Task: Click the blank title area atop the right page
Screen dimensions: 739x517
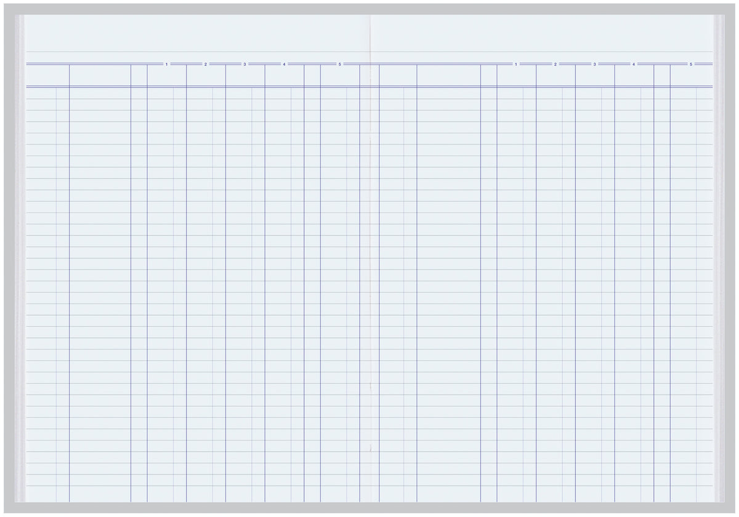Action: pos(542,34)
